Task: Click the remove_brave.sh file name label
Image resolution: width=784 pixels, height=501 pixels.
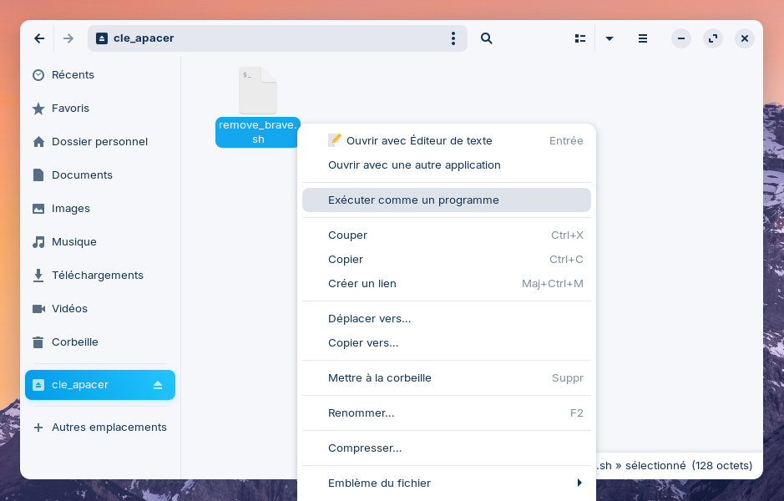Action: [258, 132]
